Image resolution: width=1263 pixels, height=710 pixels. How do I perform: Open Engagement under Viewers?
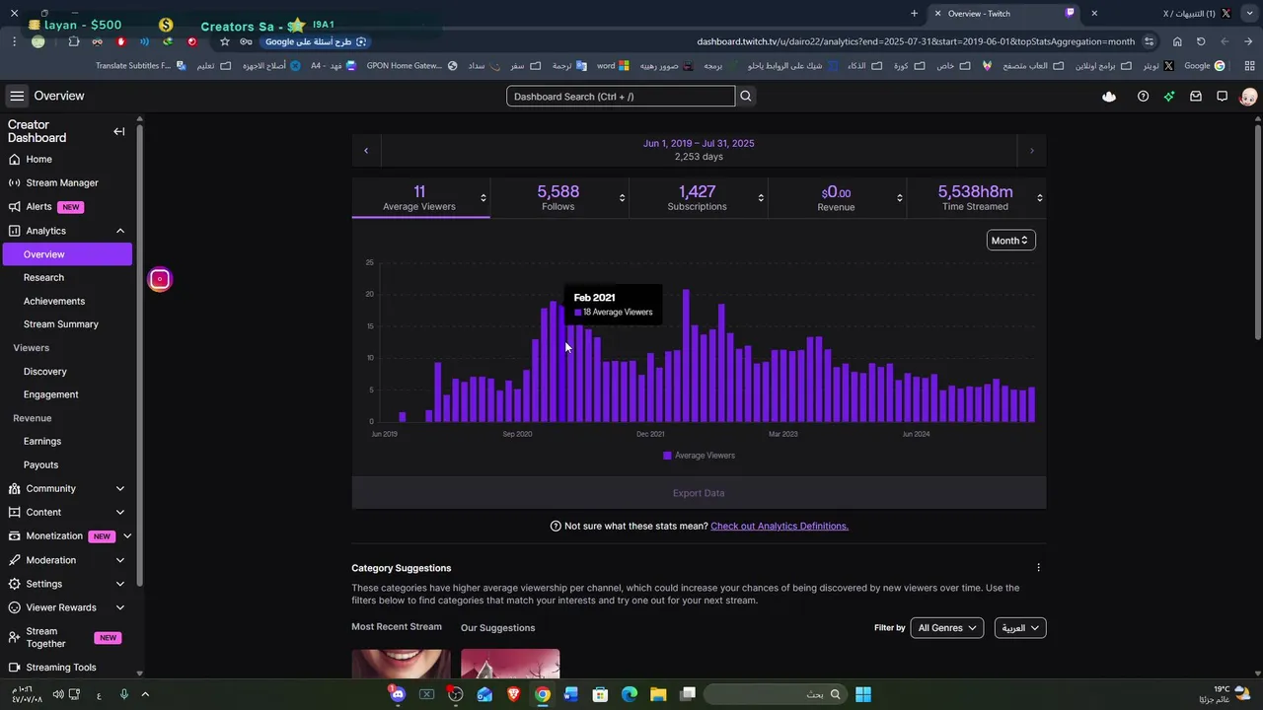point(67,394)
